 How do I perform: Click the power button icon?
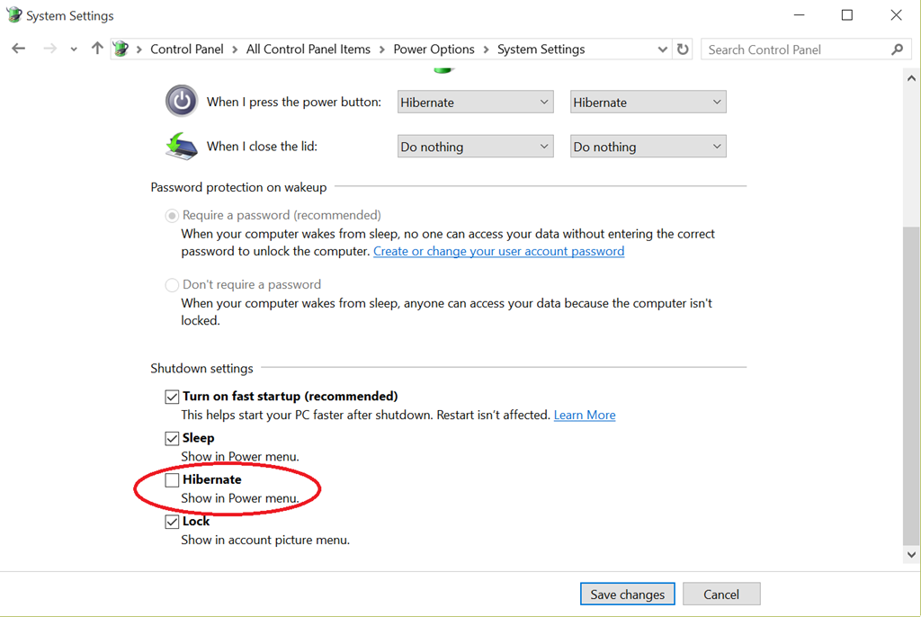tap(181, 101)
